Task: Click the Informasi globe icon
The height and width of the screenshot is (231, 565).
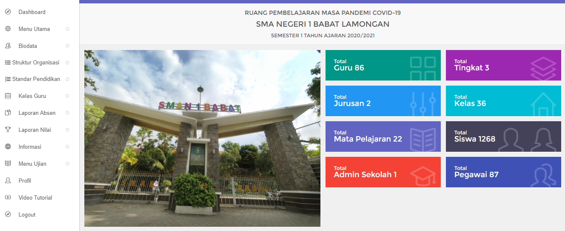Action: (x=8, y=147)
